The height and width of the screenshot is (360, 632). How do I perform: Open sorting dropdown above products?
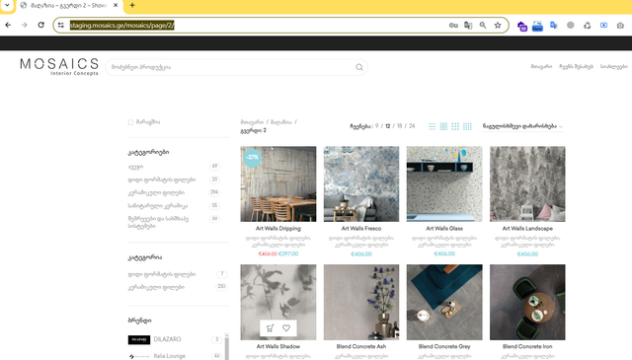click(522, 126)
